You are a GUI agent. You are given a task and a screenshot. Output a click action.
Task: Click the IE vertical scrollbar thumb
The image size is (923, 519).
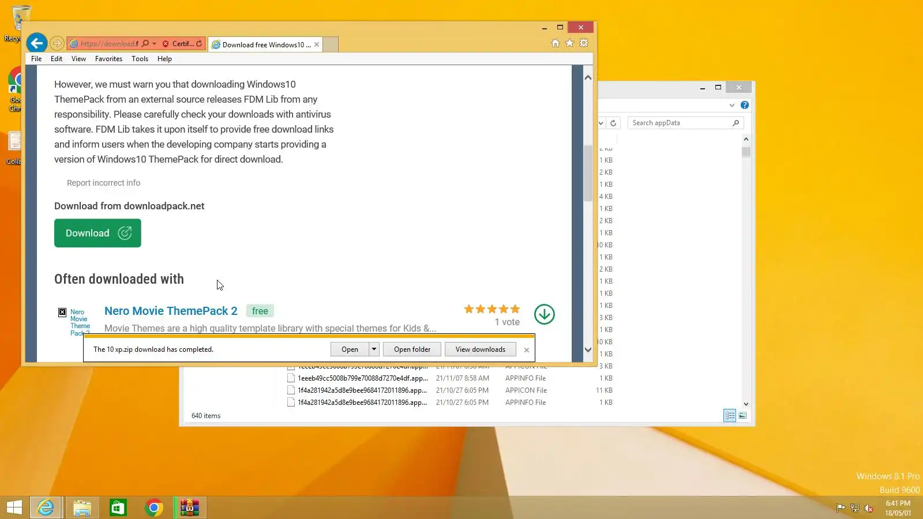(588, 173)
